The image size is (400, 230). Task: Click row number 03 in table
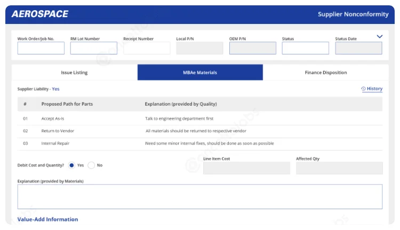pyautogui.click(x=25, y=143)
